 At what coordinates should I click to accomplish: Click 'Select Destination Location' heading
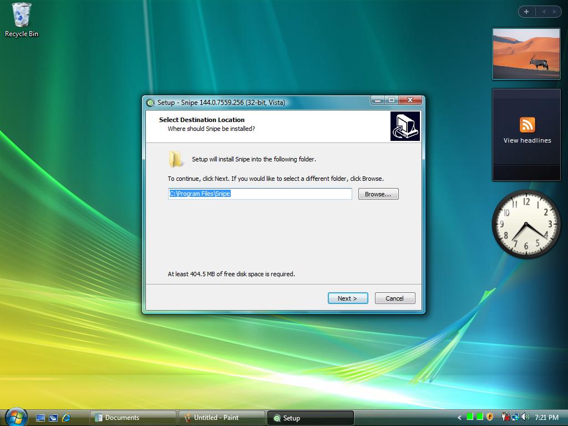(x=202, y=120)
